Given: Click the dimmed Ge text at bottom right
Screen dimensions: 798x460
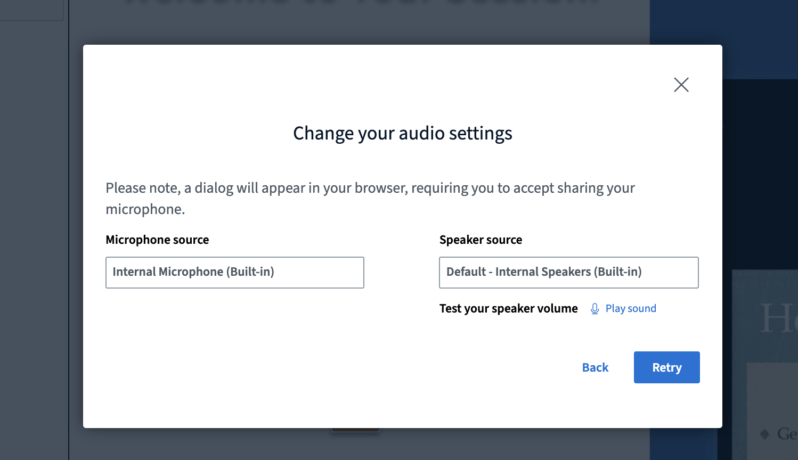Looking at the screenshot, I should (x=786, y=434).
